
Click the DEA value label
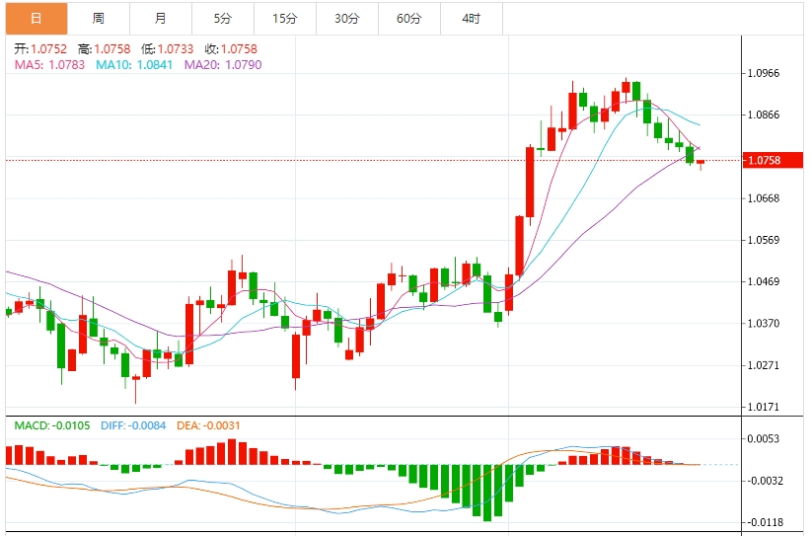click(208, 425)
